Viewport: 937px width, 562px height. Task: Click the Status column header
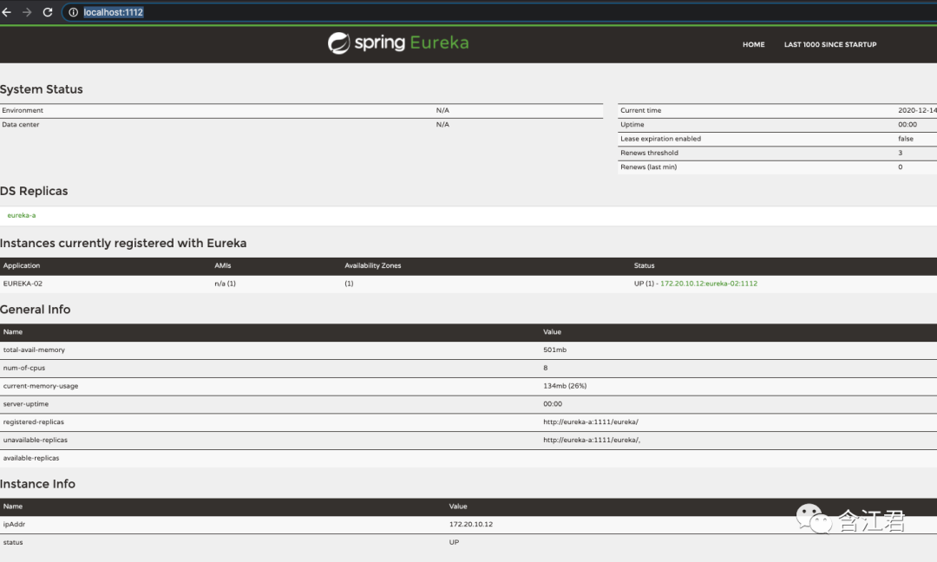click(644, 265)
